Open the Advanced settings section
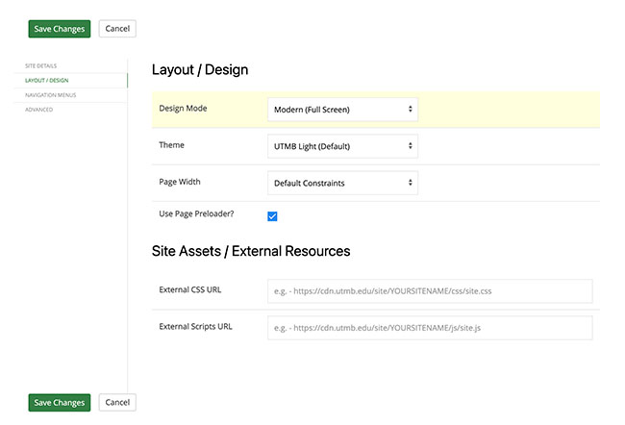 [x=39, y=110]
